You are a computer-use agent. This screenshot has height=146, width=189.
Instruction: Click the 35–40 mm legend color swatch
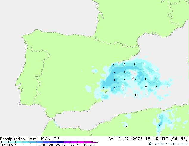[74, 142]
